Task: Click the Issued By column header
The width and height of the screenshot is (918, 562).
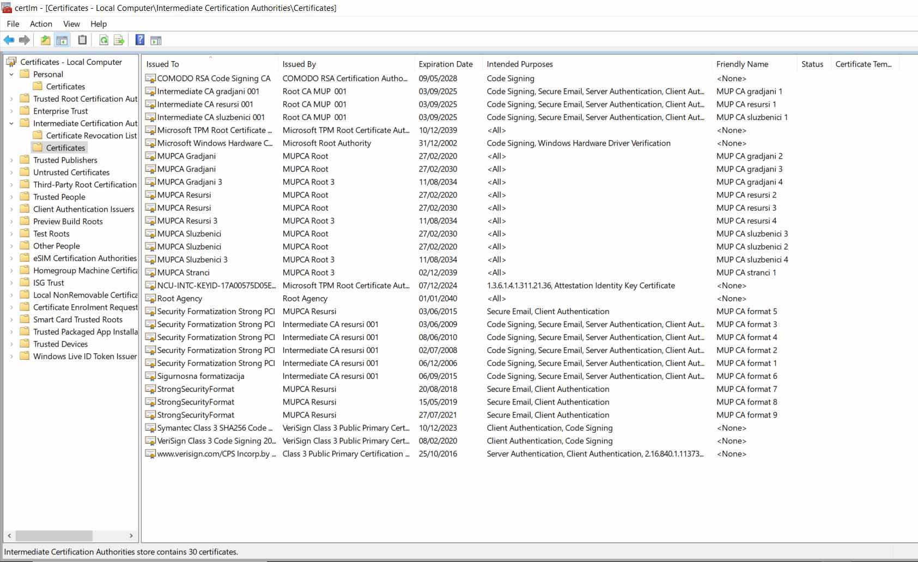Action: (x=299, y=64)
